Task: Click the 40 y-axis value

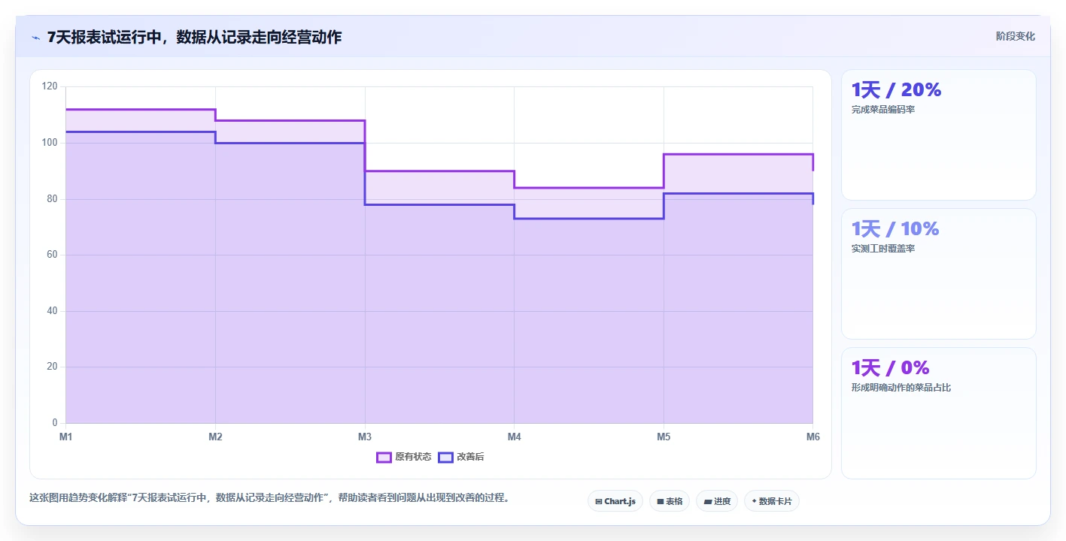Action: pos(52,311)
